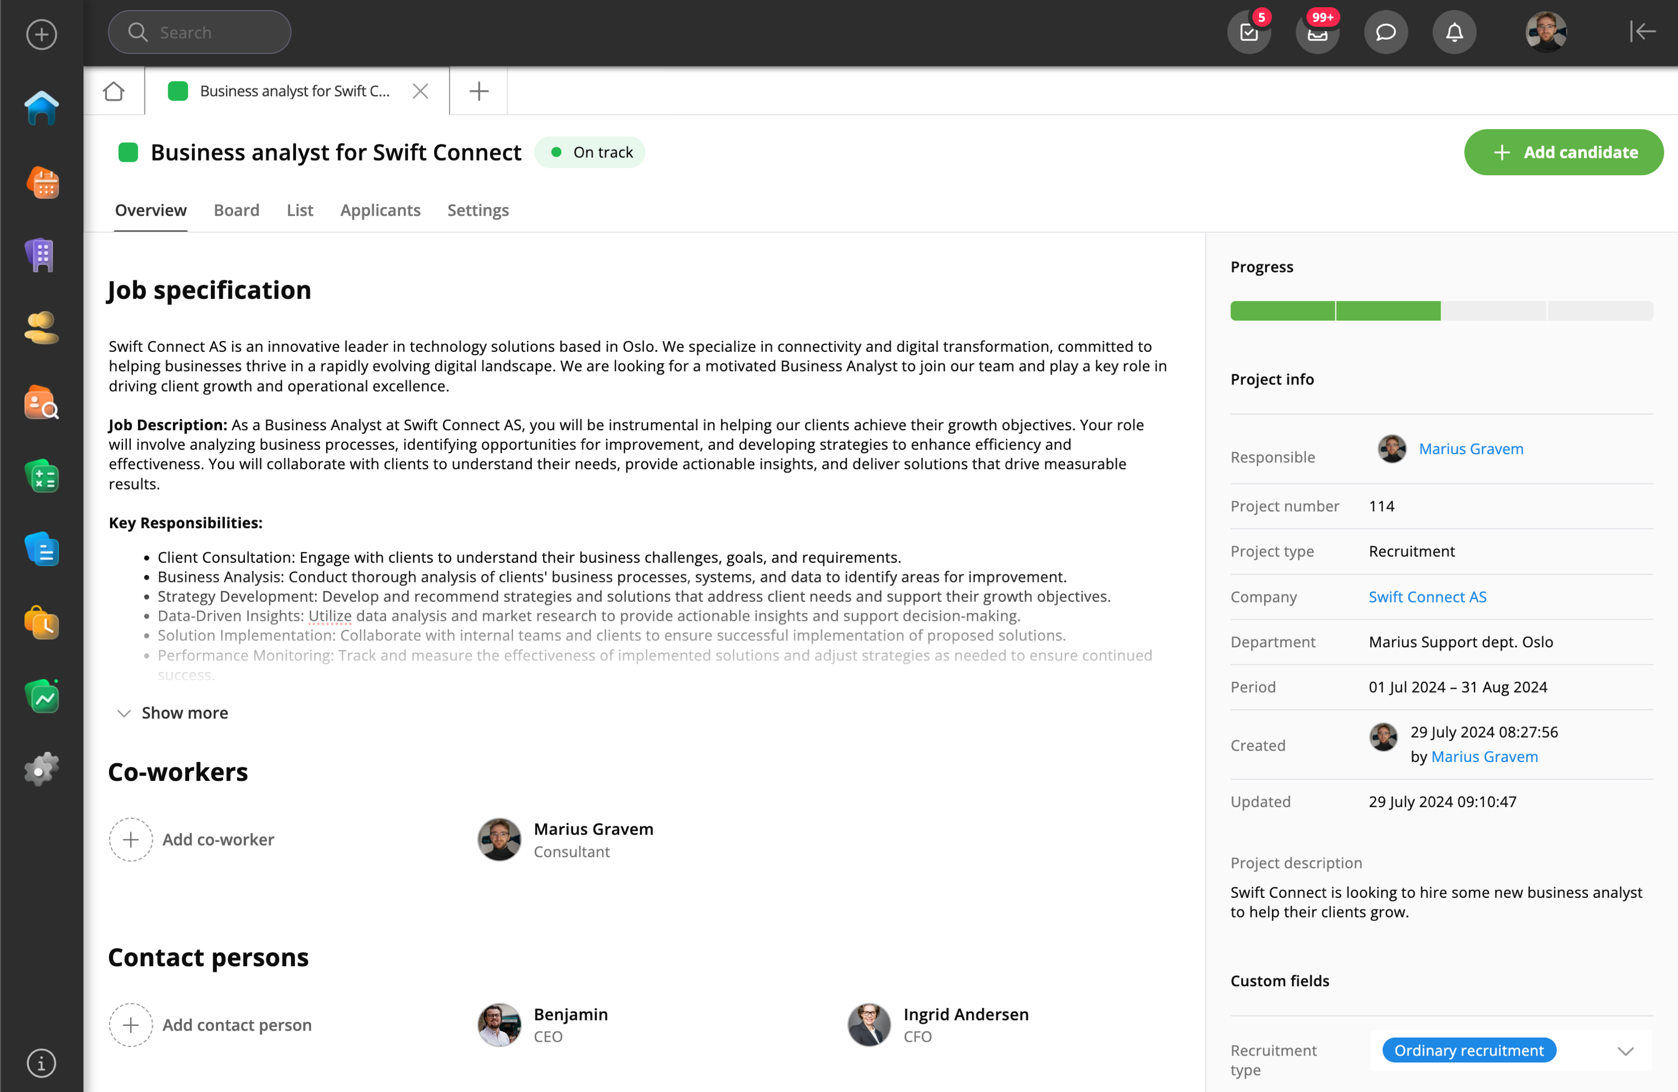The width and height of the screenshot is (1678, 1092).
Task: Open the notifications bell icon
Action: 1454,32
